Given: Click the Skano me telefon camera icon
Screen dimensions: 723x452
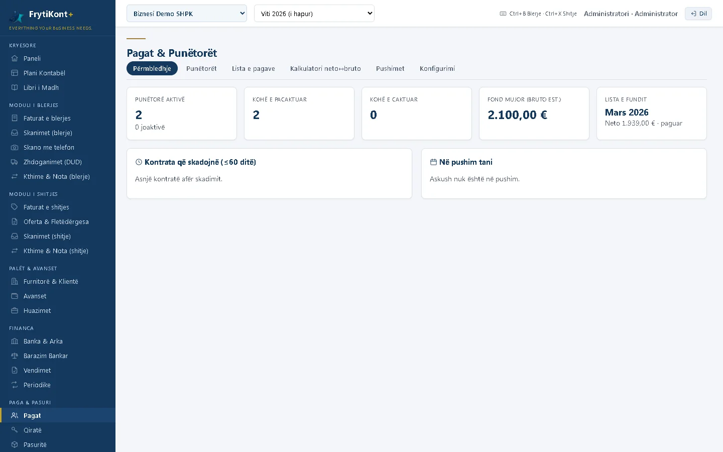Looking at the screenshot, I should point(15,147).
